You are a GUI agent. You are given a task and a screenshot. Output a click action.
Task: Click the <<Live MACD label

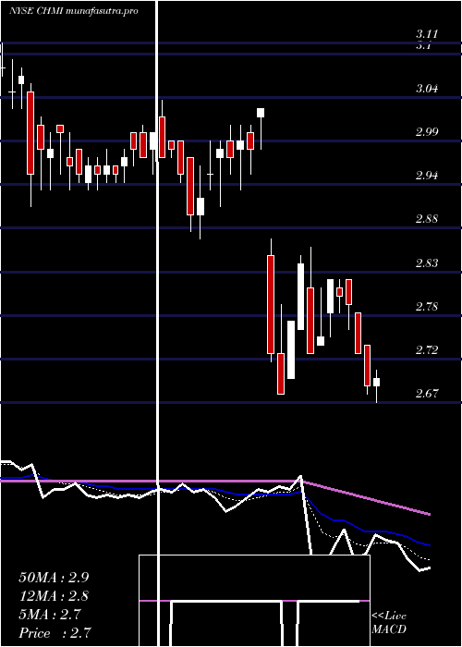[x=389, y=623]
